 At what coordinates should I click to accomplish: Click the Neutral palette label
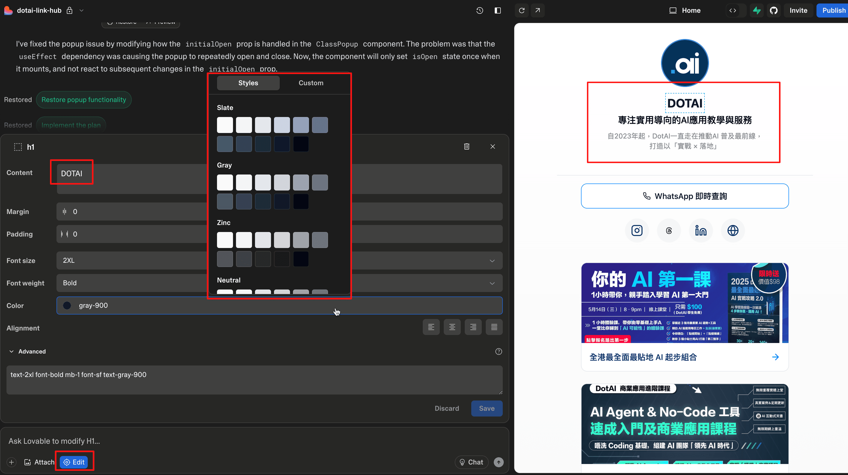tap(228, 280)
